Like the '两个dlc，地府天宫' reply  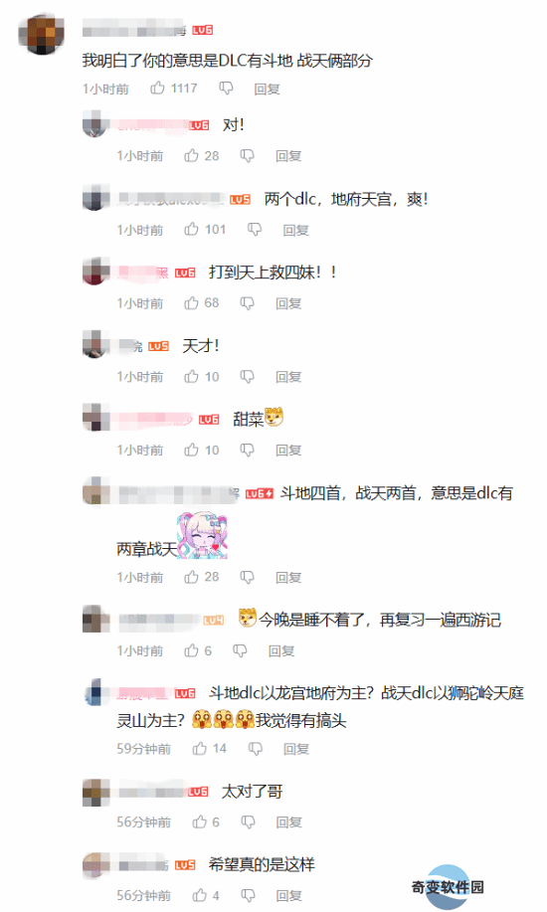191,229
